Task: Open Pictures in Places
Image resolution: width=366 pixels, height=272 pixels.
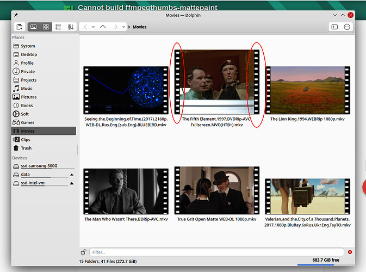Action: tap(44, 97)
